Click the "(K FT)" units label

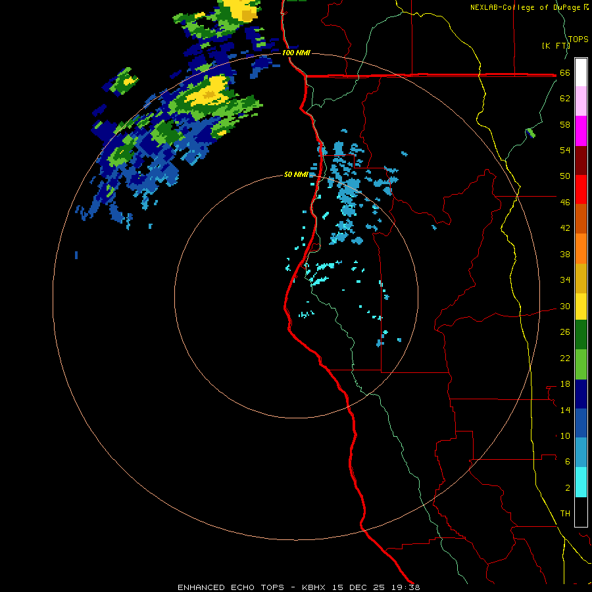556,46
